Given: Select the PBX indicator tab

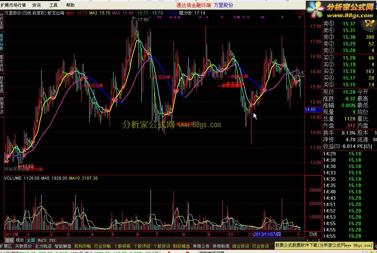Looking at the screenshot, I should 52,240.
